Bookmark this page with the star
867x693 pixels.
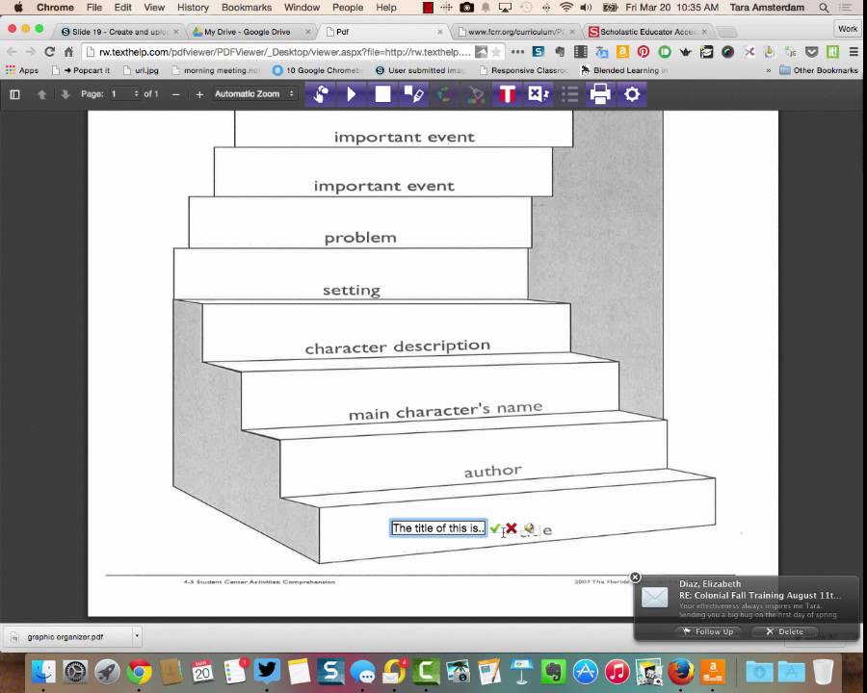click(x=496, y=52)
